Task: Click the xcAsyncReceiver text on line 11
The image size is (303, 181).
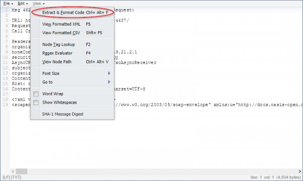Action: pyautogui.click(x=136, y=62)
